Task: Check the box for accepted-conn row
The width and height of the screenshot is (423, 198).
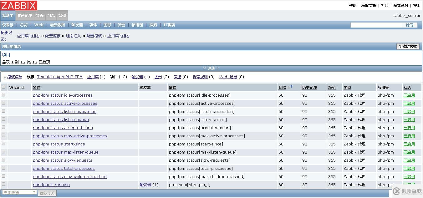Action: (x=4, y=127)
